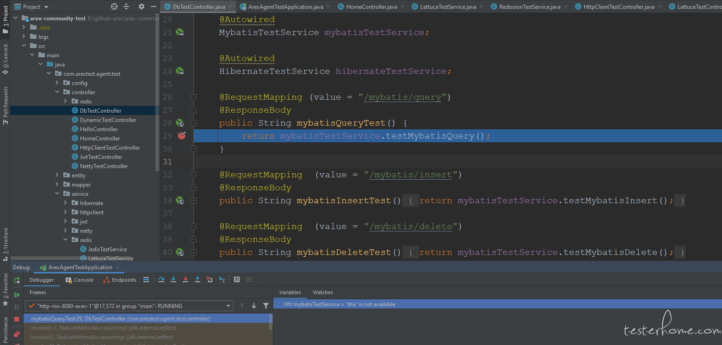Click the Project tree vertical scrollbar
Screen dimensions: 722x345
(157, 92)
